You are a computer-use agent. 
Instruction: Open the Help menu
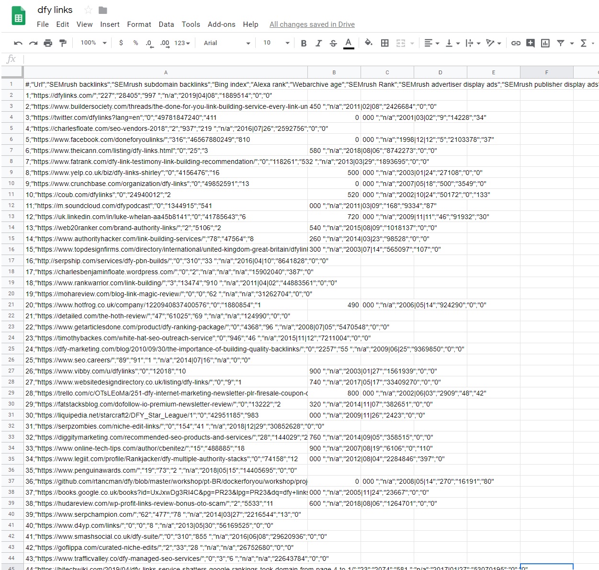(x=250, y=24)
